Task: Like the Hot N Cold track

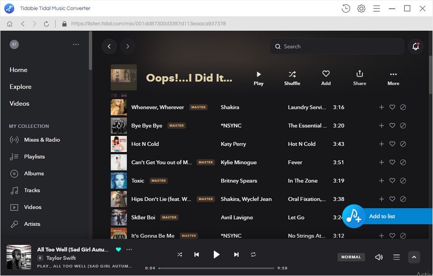Action: click(392, 144)
